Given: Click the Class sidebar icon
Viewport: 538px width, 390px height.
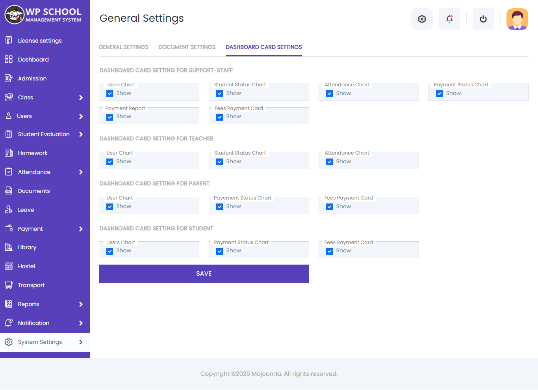Looking at the screenshot, I should 9,97.
